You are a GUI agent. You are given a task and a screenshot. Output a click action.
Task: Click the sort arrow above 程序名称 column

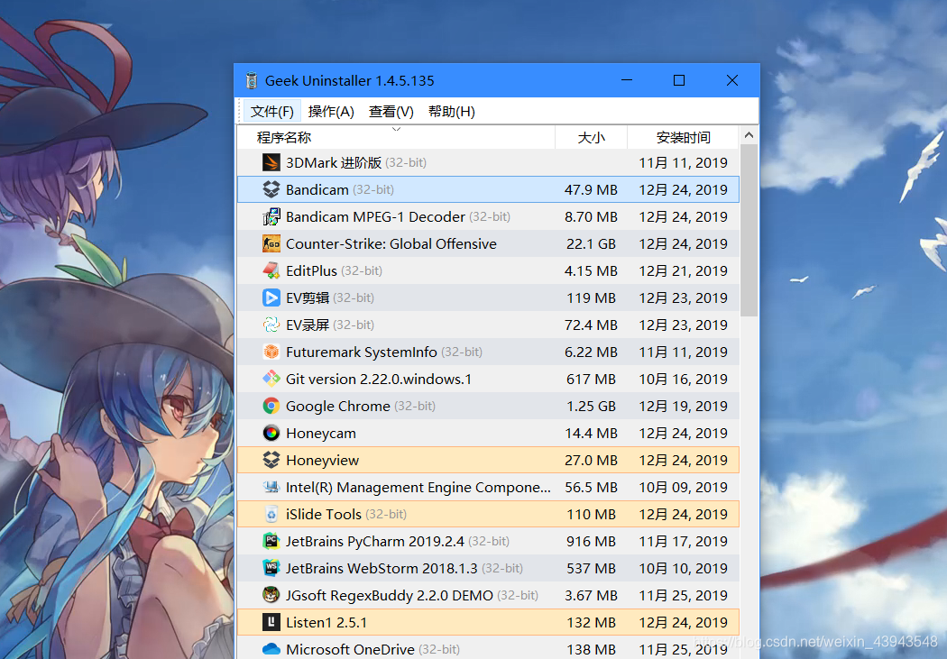point(396,129)
